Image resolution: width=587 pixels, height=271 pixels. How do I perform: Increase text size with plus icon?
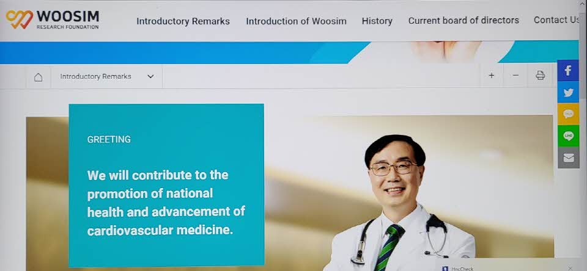tap(491, 76)
